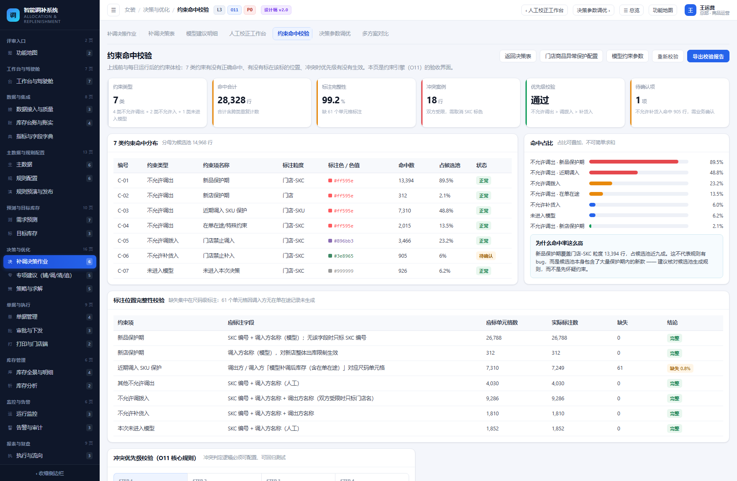737x481 pixels.
Task: Expand the 报表与复盘 sidebar section
Action: [x=50, y=444]
